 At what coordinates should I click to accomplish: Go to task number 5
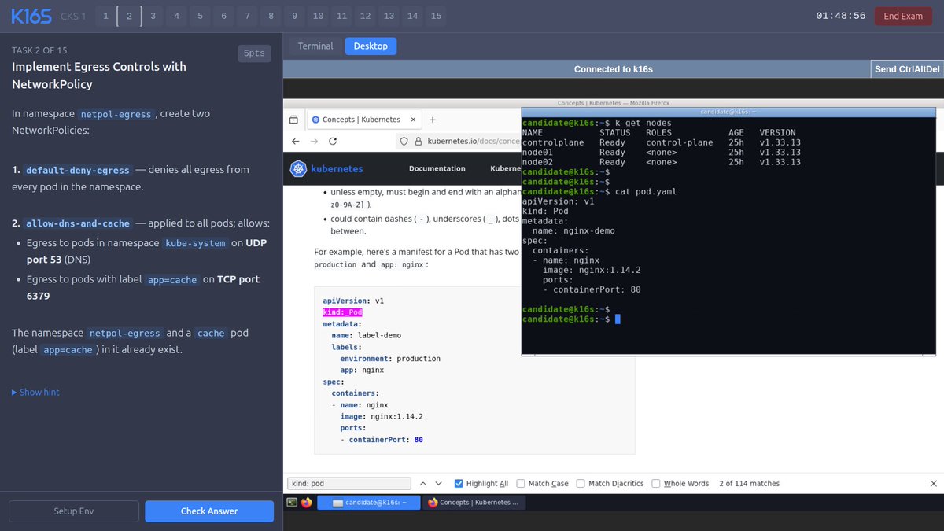200,16
